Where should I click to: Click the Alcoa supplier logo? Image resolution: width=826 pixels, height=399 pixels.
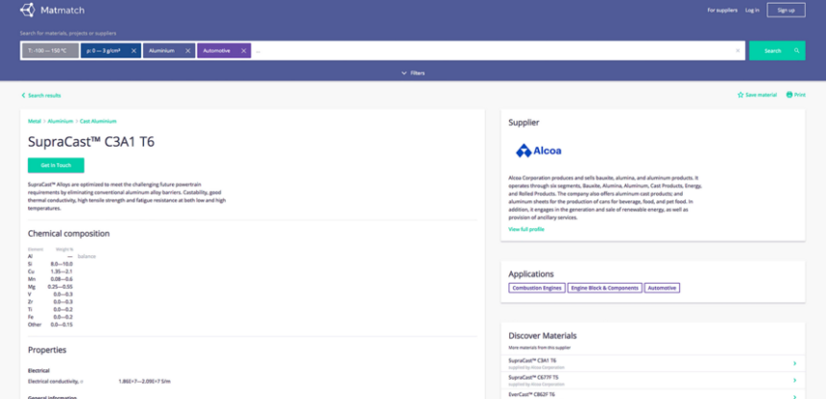(539, 151)
